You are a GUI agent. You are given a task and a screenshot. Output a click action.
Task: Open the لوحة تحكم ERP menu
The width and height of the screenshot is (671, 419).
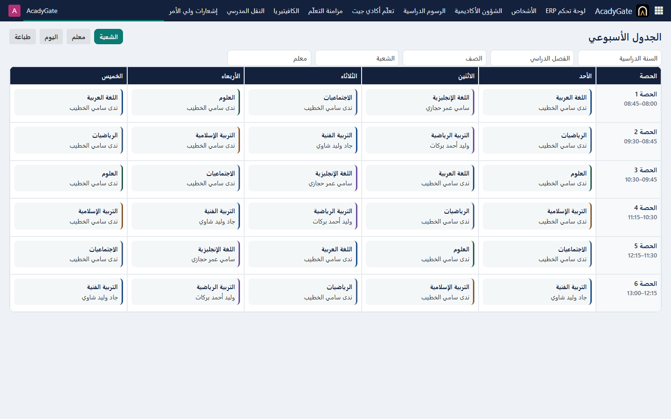click(565, 11)
